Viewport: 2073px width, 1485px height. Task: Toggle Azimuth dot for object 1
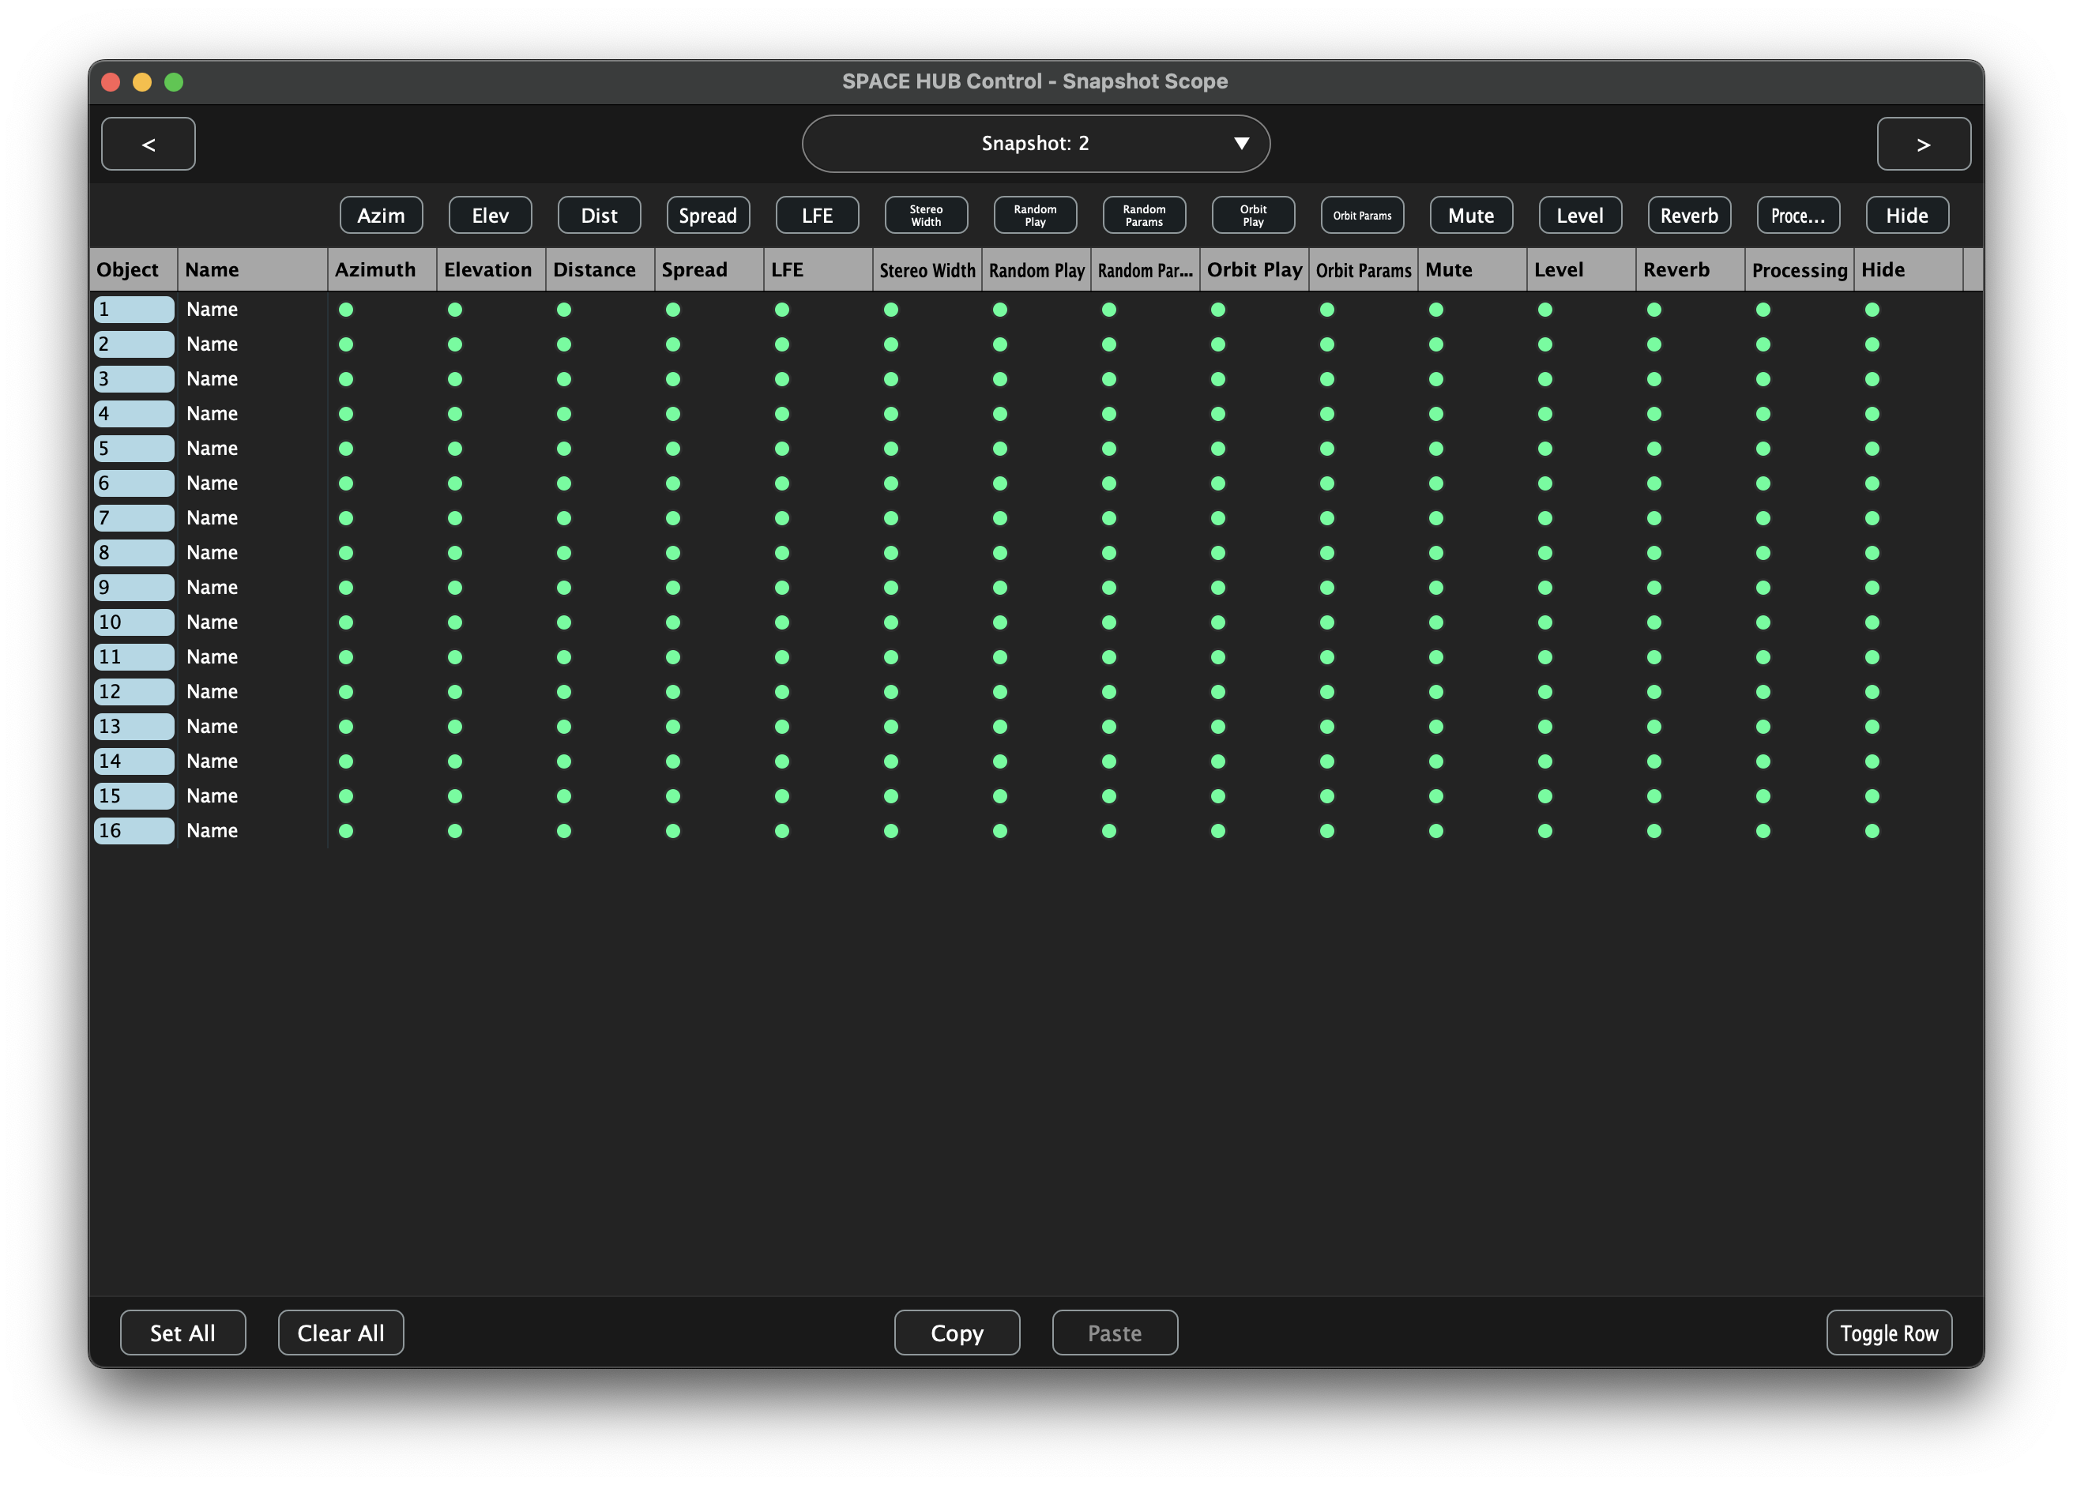coord(345,310)
